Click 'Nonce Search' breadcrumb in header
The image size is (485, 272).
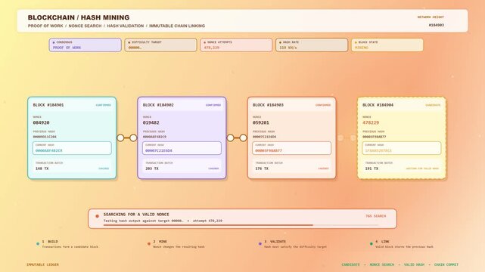[85, 26]
